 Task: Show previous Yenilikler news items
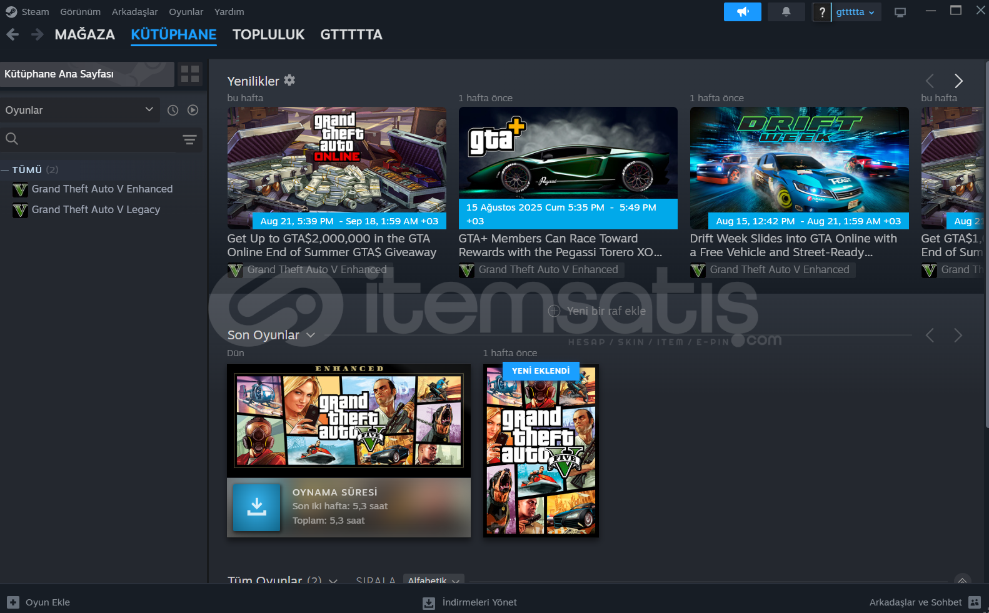pos(930,81)
